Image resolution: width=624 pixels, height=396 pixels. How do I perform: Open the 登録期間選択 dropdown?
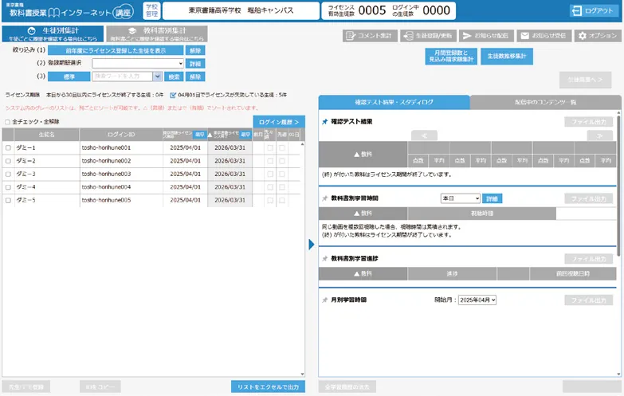138,63
